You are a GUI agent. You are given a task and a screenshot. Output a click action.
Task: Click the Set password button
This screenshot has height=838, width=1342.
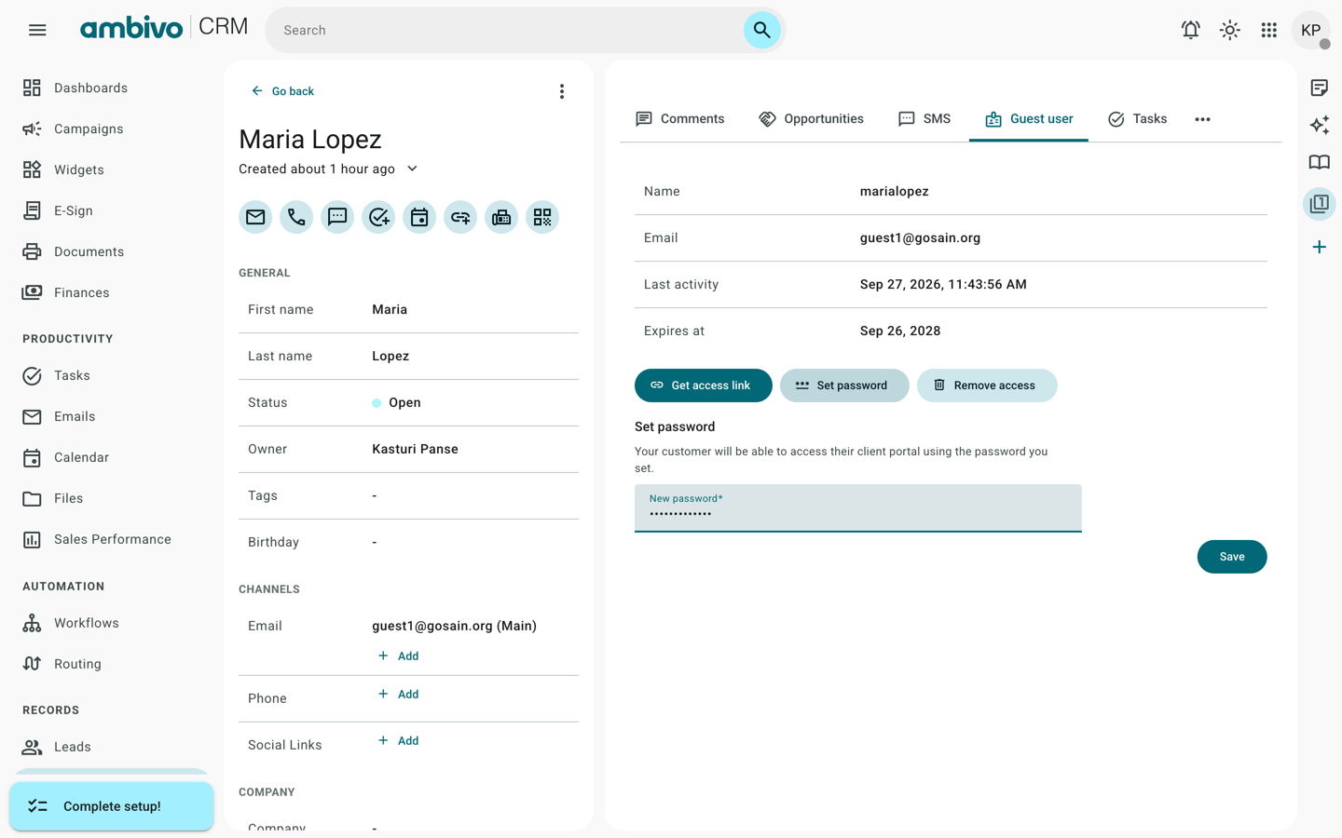[844, 385]
